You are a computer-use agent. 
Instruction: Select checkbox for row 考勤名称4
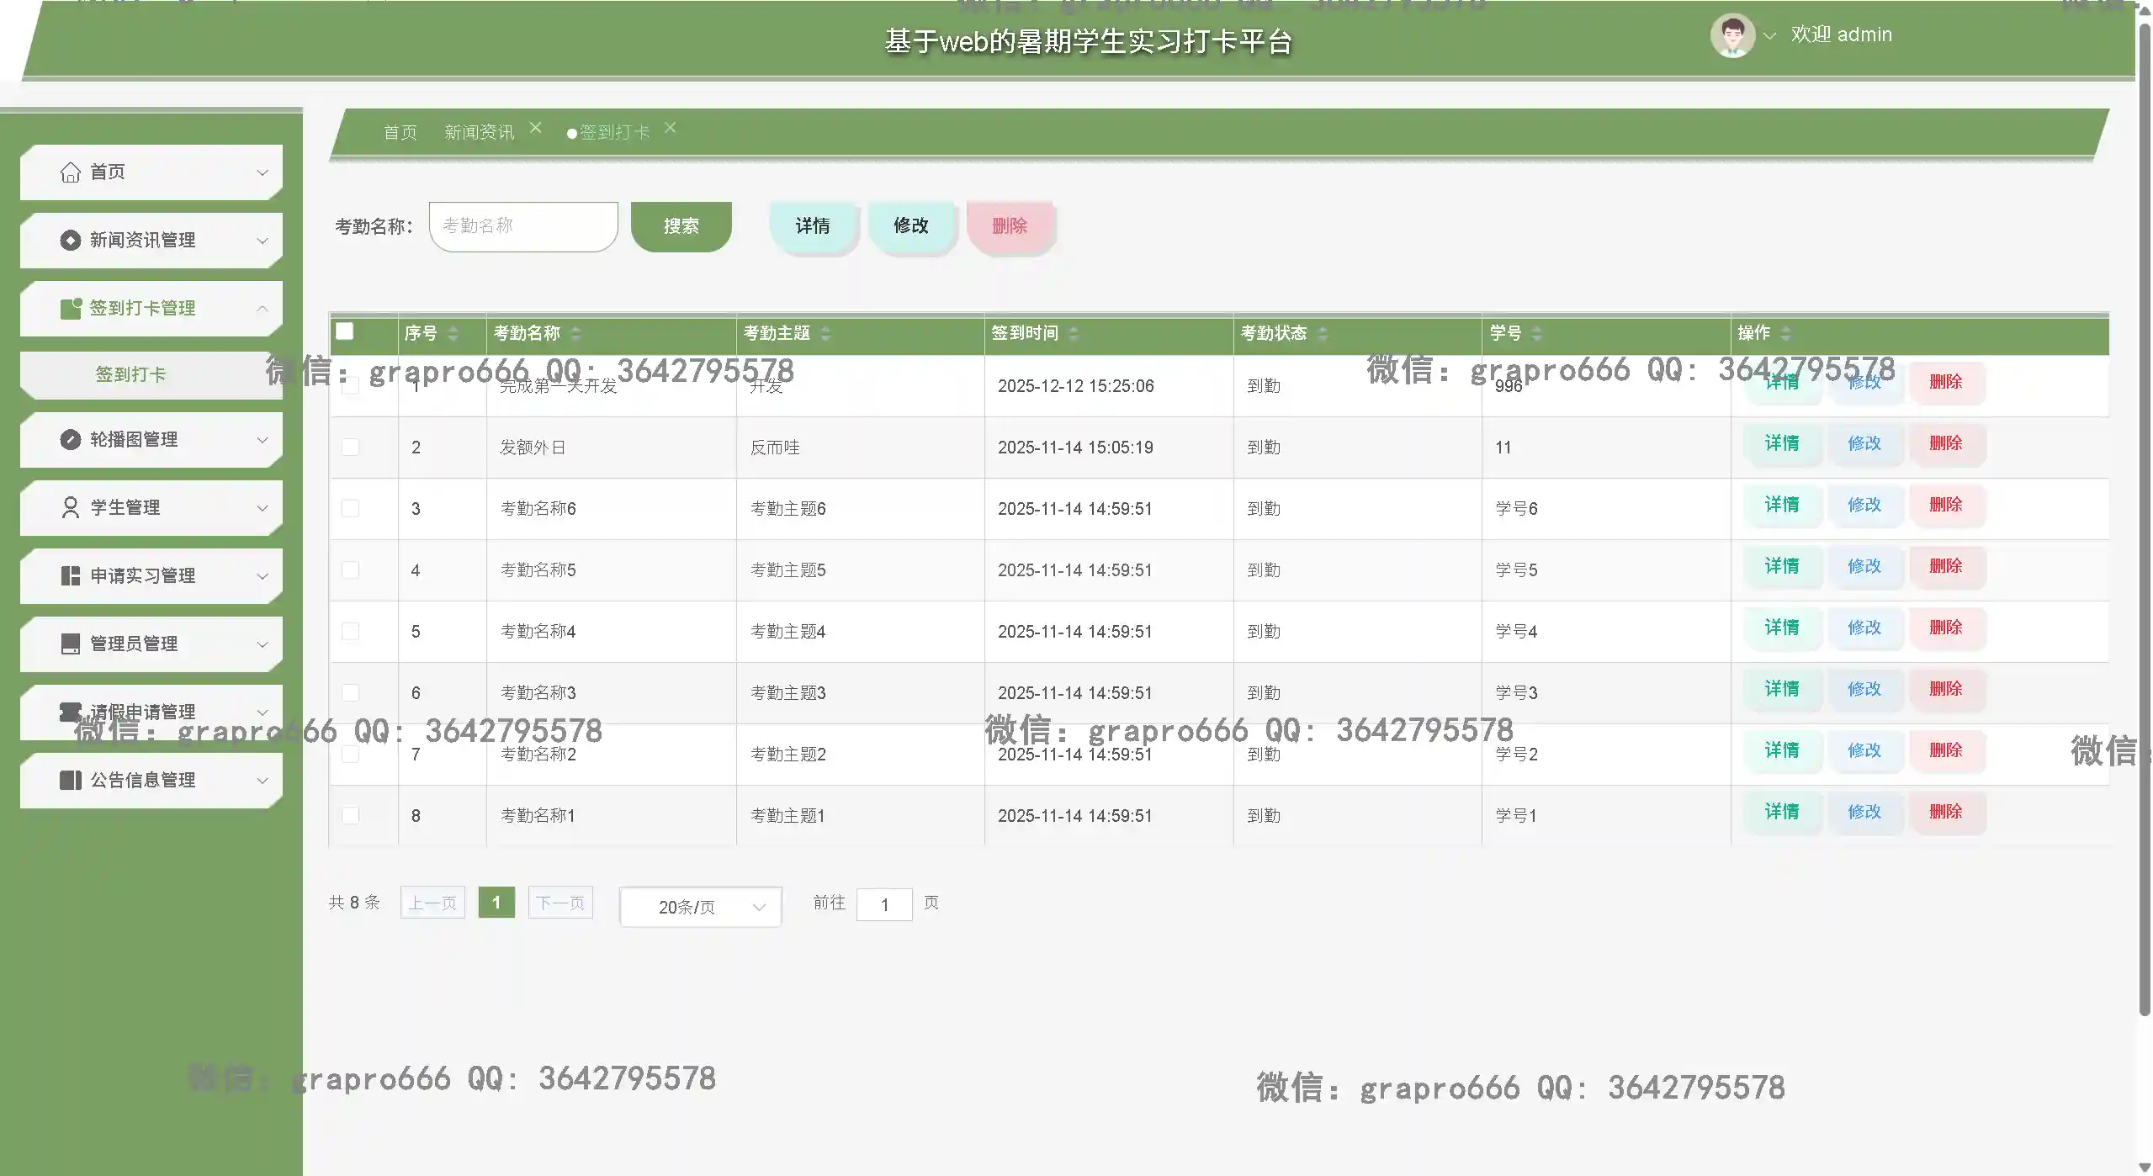(351, 632)
